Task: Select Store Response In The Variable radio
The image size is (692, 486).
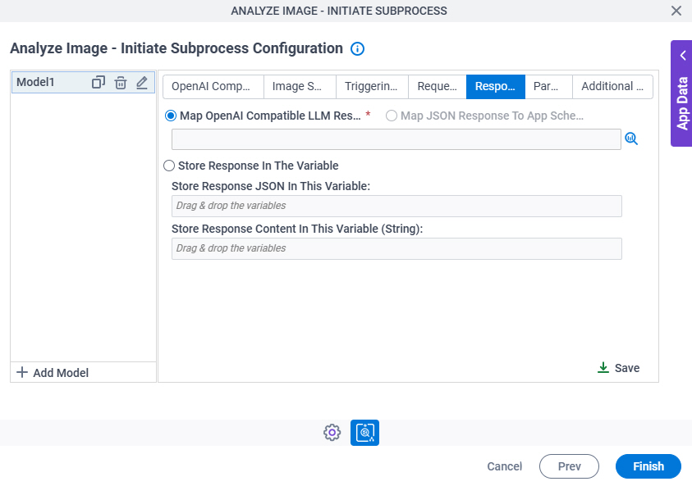Action: (169, 166)
